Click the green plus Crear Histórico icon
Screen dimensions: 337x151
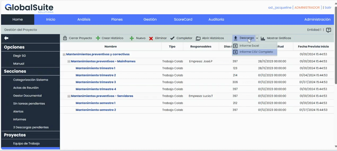(x=98, y=38)
